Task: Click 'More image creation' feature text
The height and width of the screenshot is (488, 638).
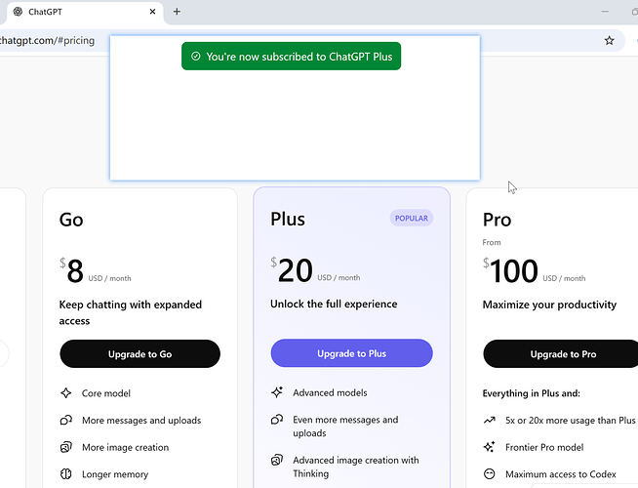Action: point(125,447)
